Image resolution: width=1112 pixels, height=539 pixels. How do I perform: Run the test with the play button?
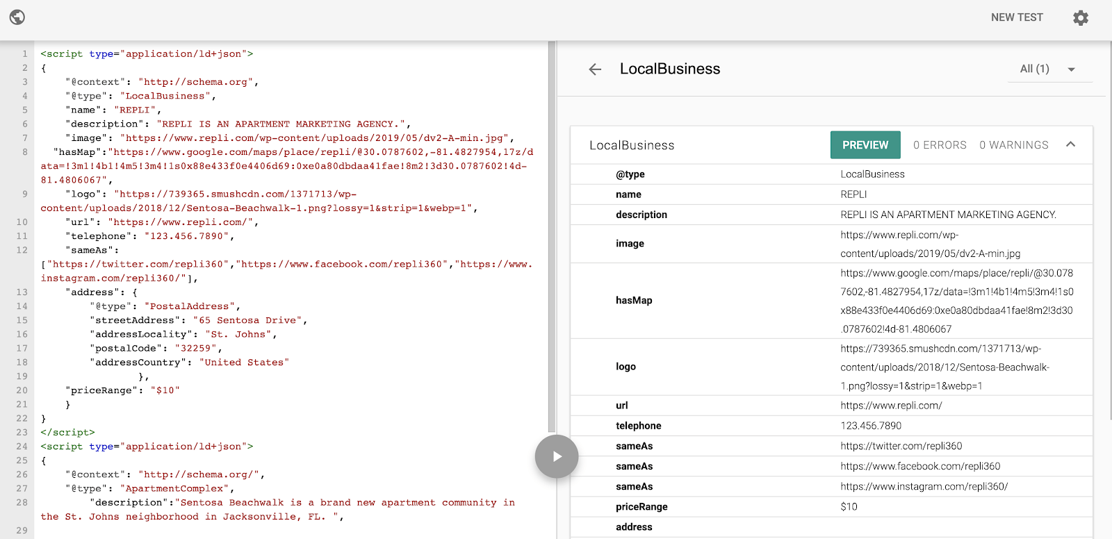pos(556,456)
